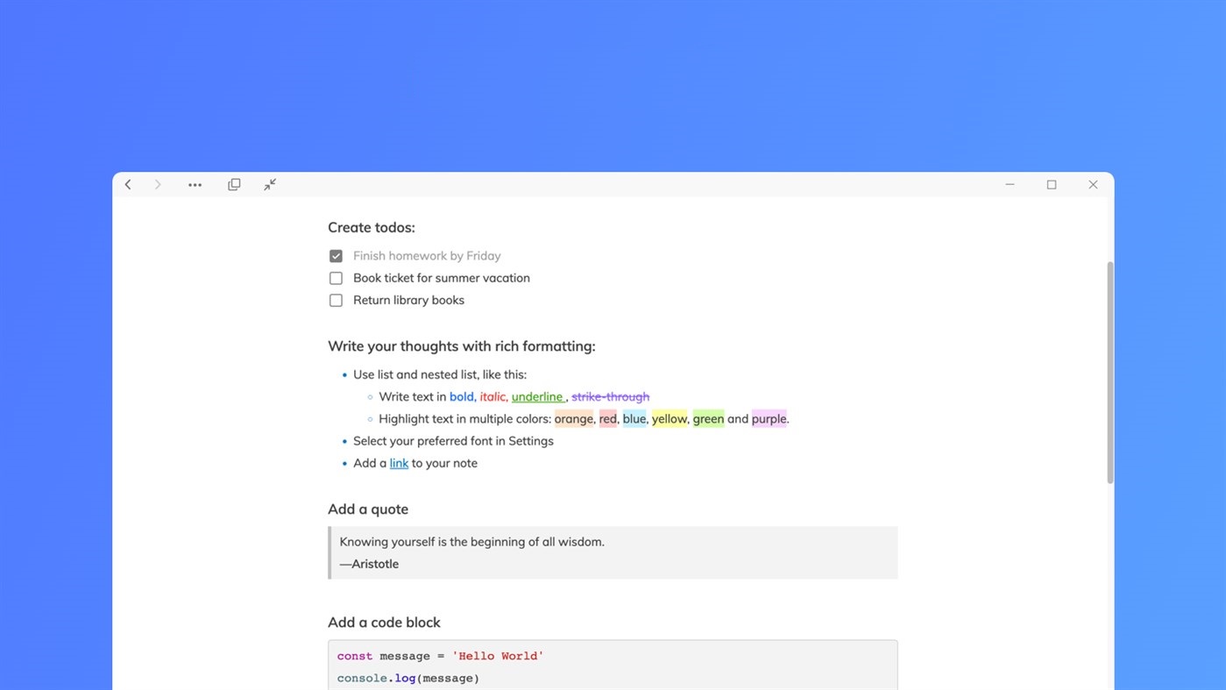Check the Book ticket for summer vacation todo
Image resolution: width=1226 pixels, height=690 pixels.
336,278
